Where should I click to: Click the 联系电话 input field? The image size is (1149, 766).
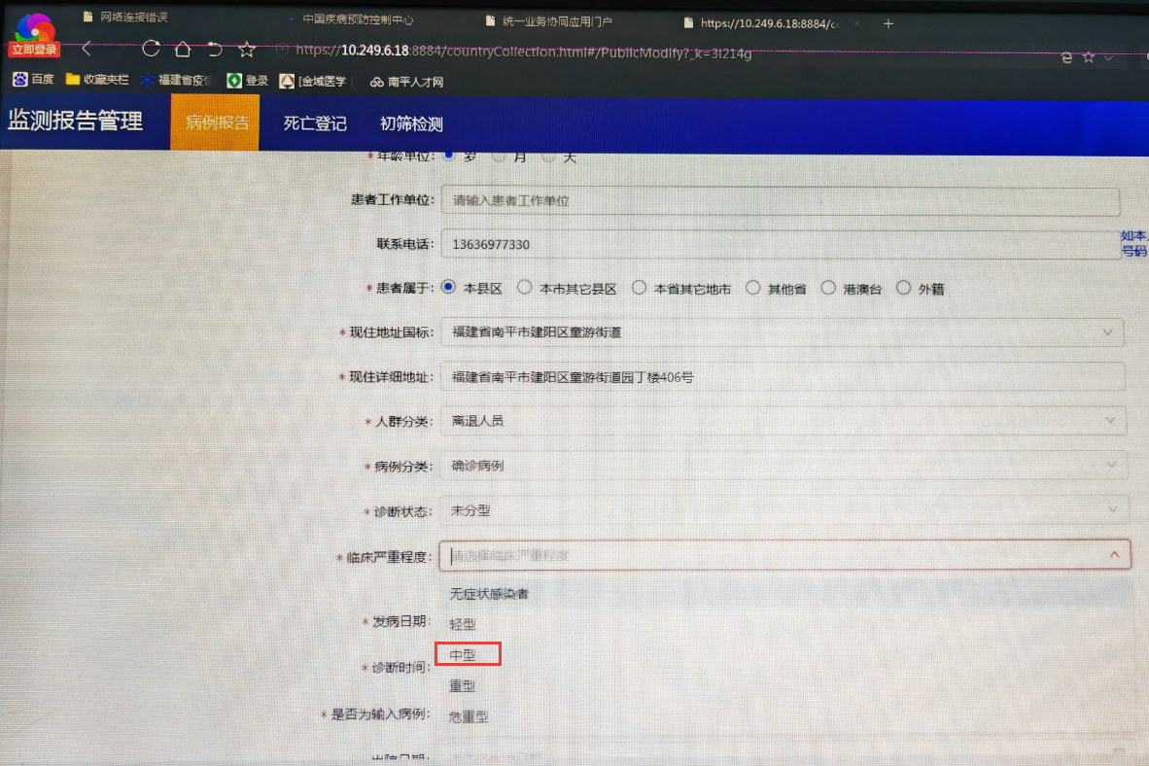(x=781, y=244)
